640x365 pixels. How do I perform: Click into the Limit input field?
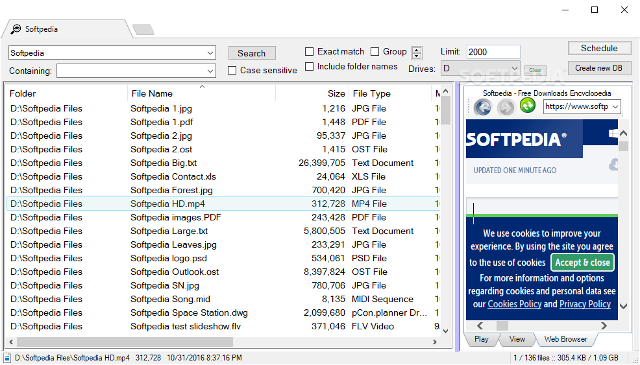(493, 52)
